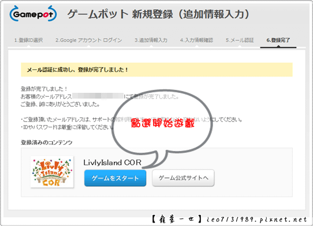Select step tab 1.登録ID選択
The width and height of the screenshot is (313, 226).
click(x=28, y=40)
